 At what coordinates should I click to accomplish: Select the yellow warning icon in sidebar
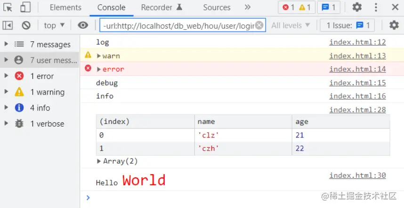[x=19, y=92]
